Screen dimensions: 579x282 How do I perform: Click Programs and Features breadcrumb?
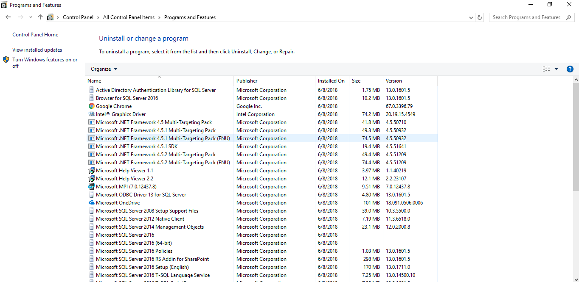click(190, 17)
